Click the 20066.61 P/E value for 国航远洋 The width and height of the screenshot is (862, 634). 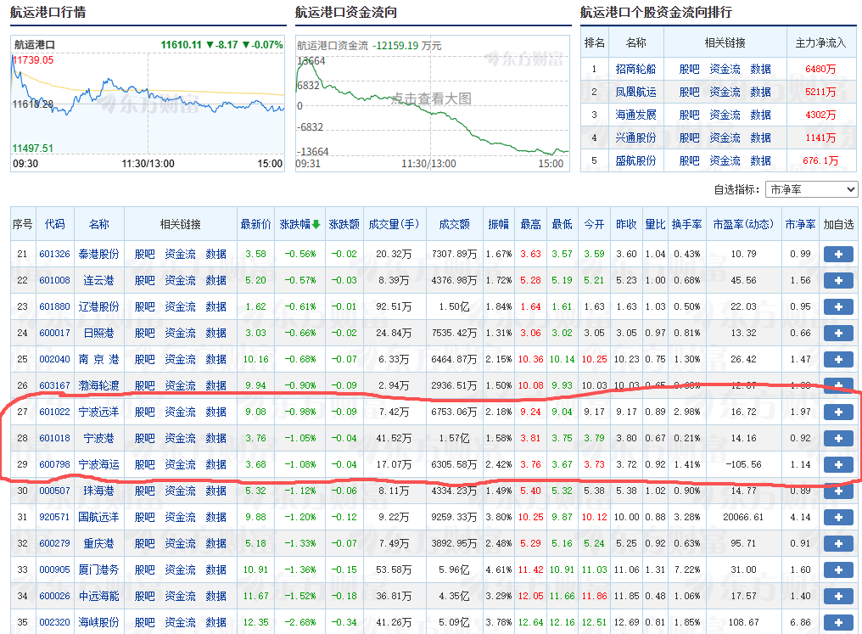[743, 518]
